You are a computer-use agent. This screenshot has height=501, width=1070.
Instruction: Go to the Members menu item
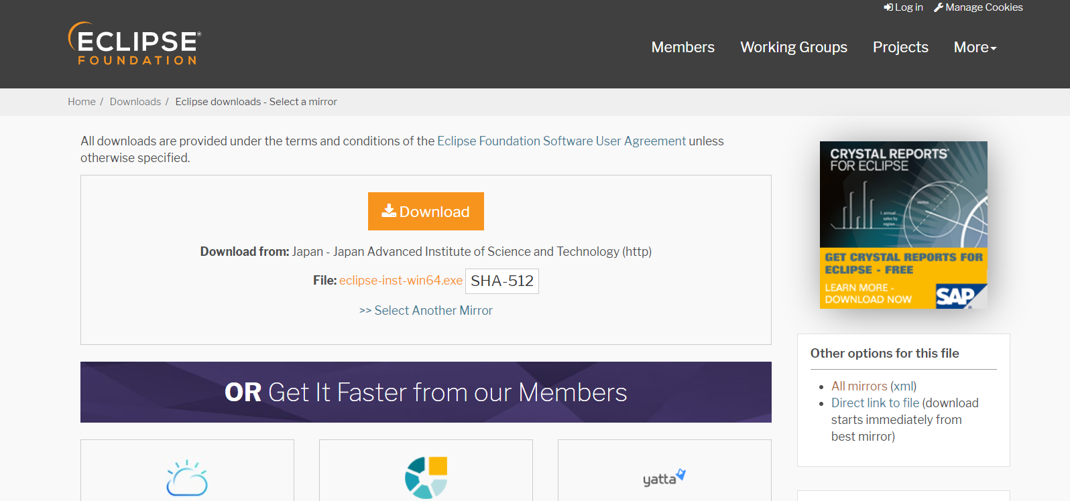[682, 47]
